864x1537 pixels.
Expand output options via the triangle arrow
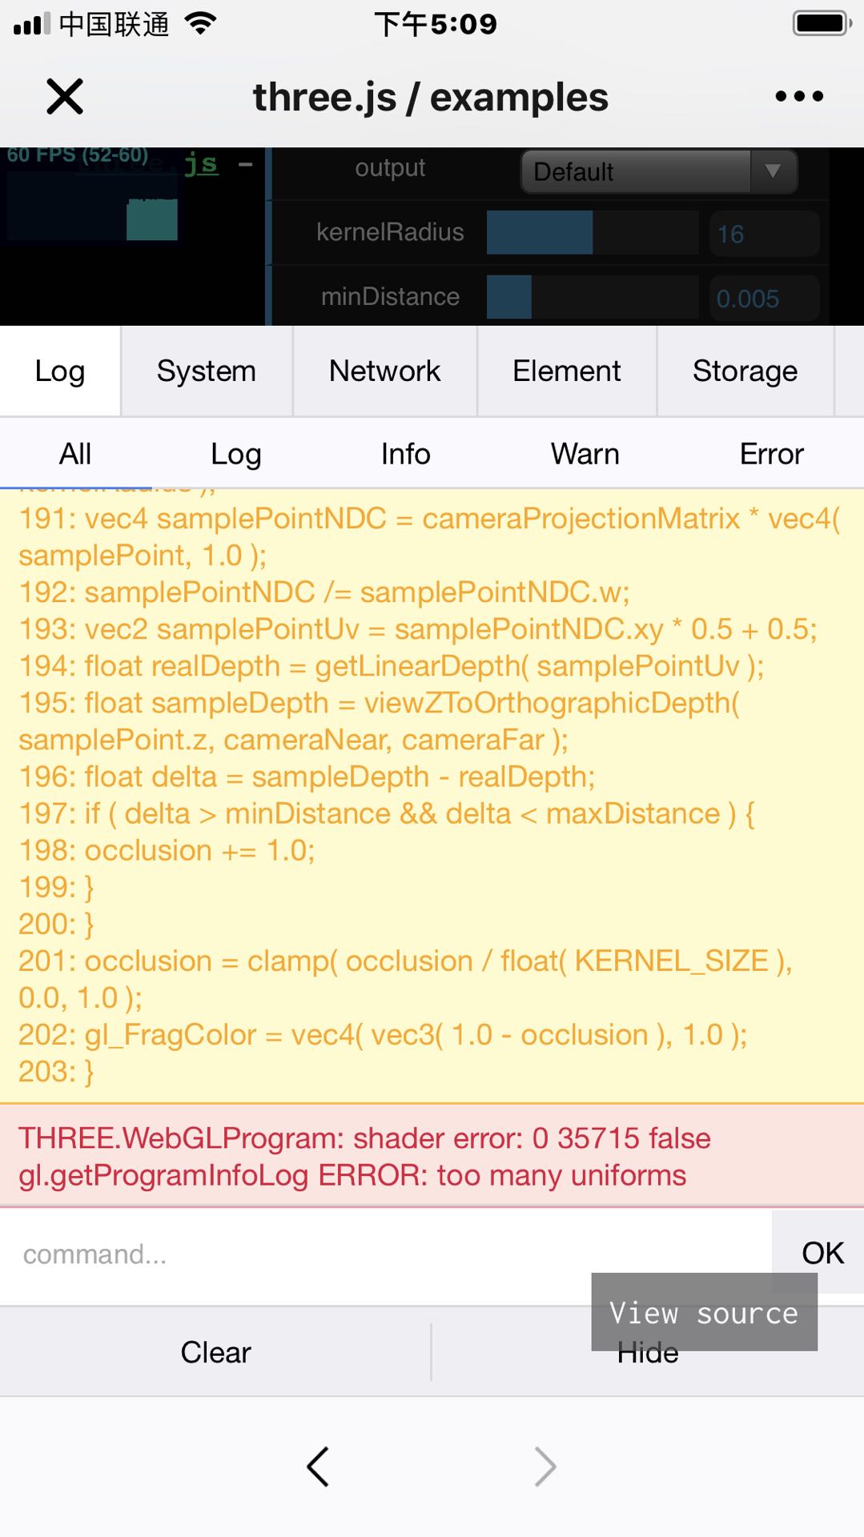point(771,171)
